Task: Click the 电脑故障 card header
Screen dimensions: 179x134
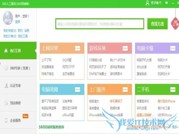Action: [62, 89]
